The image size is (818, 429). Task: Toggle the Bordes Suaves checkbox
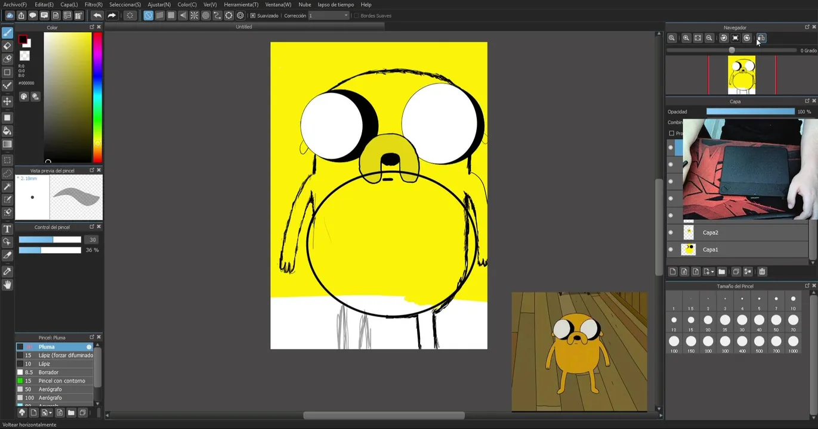tap(357, 15)
